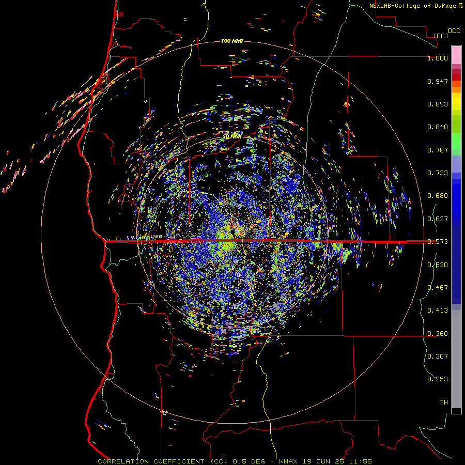Click the 0.253 color scale value

[438, 379]
